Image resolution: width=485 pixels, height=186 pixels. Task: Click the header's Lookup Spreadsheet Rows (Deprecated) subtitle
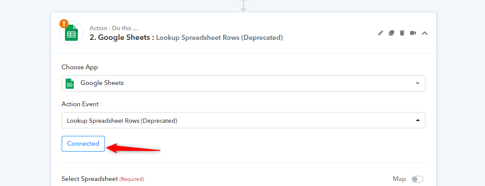(x=219, y=38)
